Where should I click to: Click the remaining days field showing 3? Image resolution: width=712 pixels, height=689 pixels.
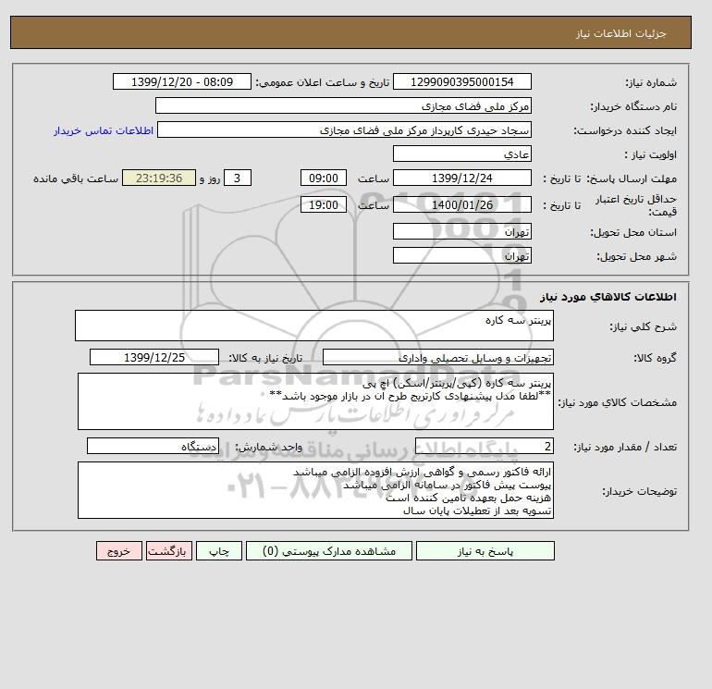[x=237, y=178]
